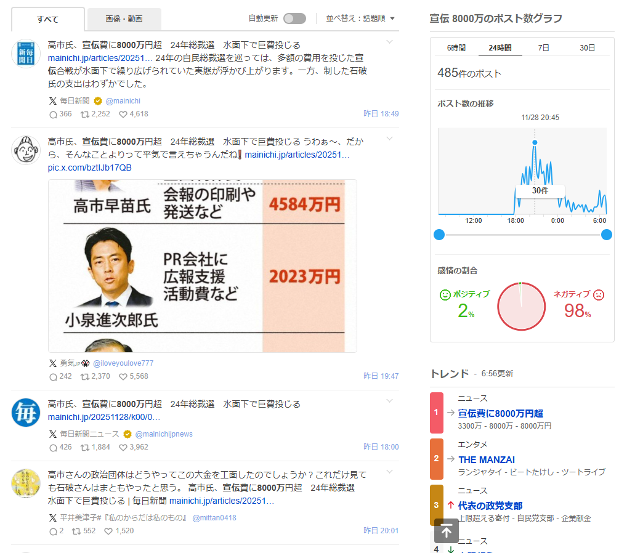Toggle the 自動更新 auto-refresh switch
Image resolution: width=619 pixels, height=553 pixels.
pyautogui.click(x=294, y=18)
